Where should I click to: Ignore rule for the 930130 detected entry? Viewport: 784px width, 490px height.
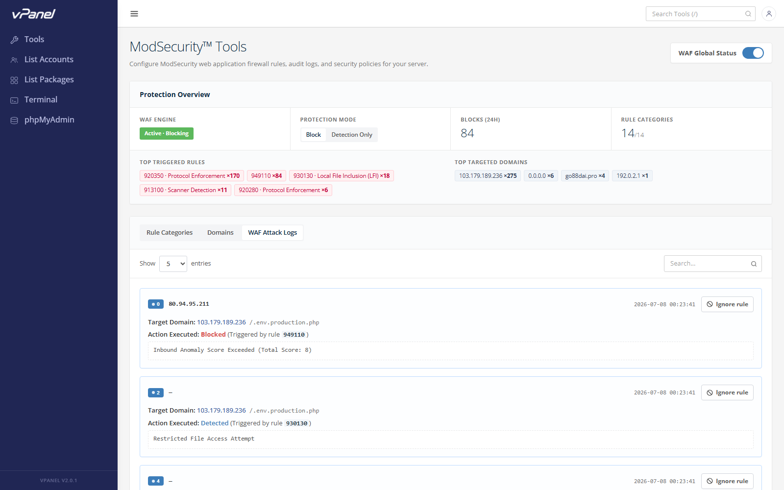pyautogui.click(x=727, y=392)
